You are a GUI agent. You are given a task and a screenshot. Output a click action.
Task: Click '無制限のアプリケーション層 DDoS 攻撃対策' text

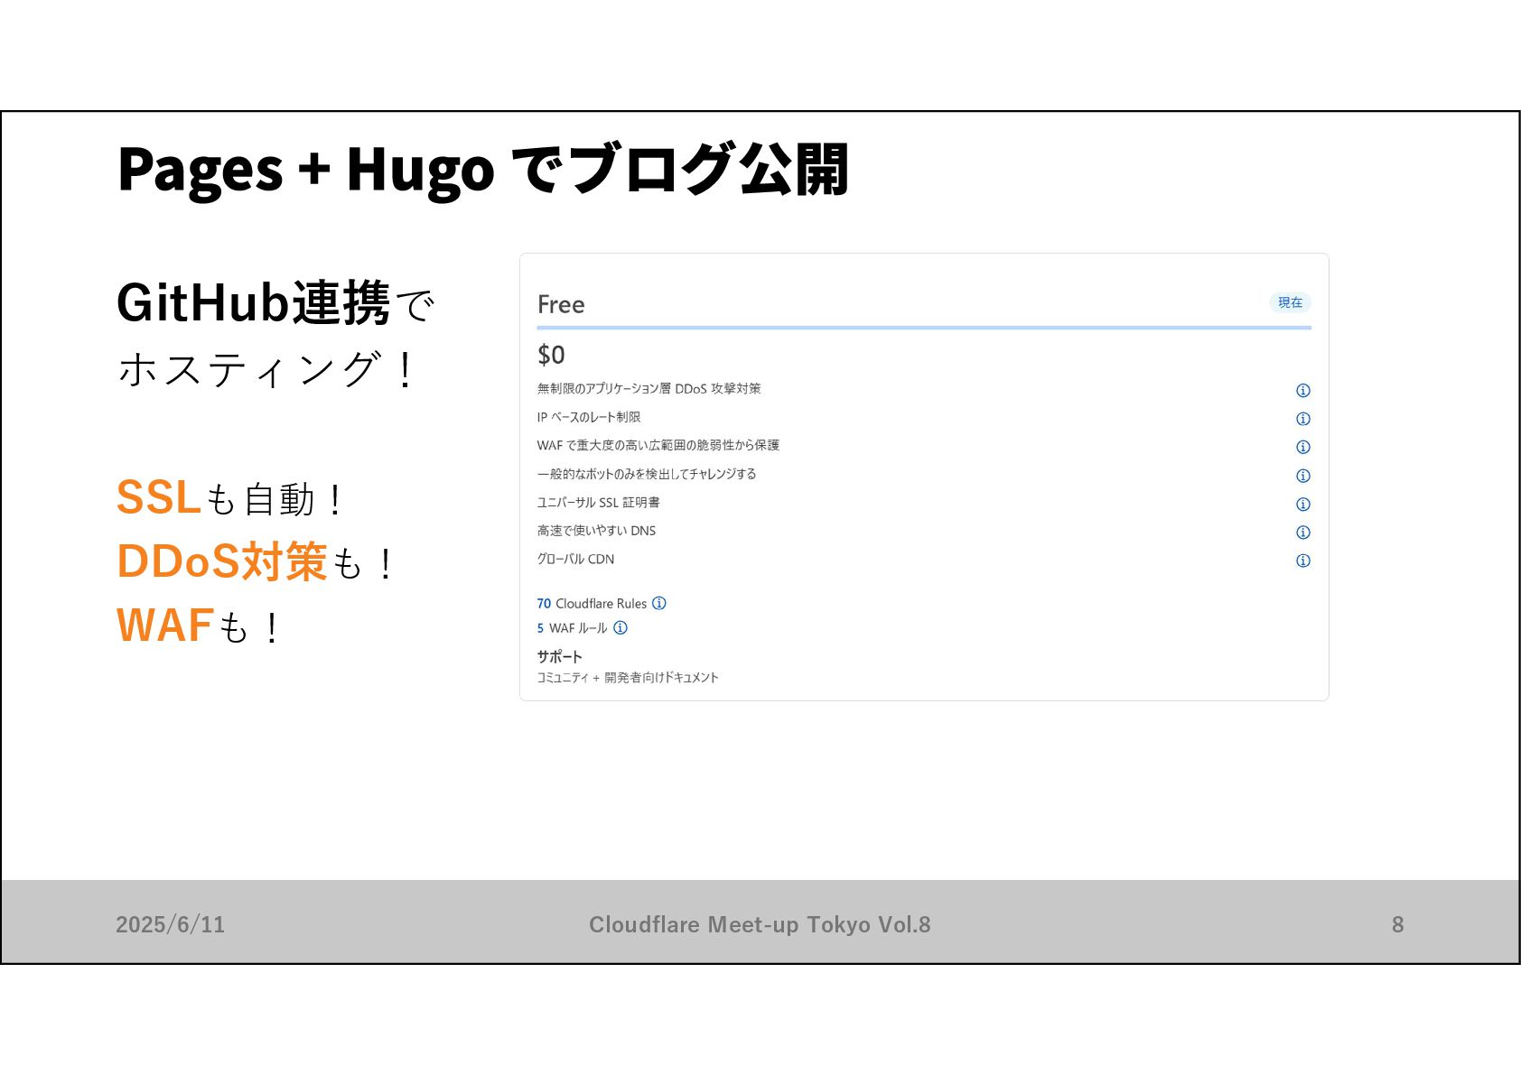pos(649,389)
